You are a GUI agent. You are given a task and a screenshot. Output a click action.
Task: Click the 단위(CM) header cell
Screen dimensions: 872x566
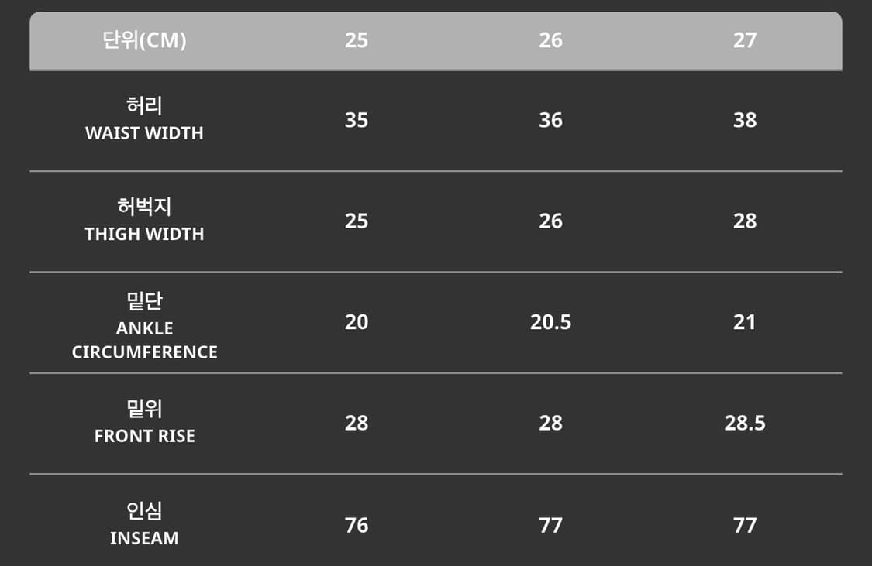(144, 40)
